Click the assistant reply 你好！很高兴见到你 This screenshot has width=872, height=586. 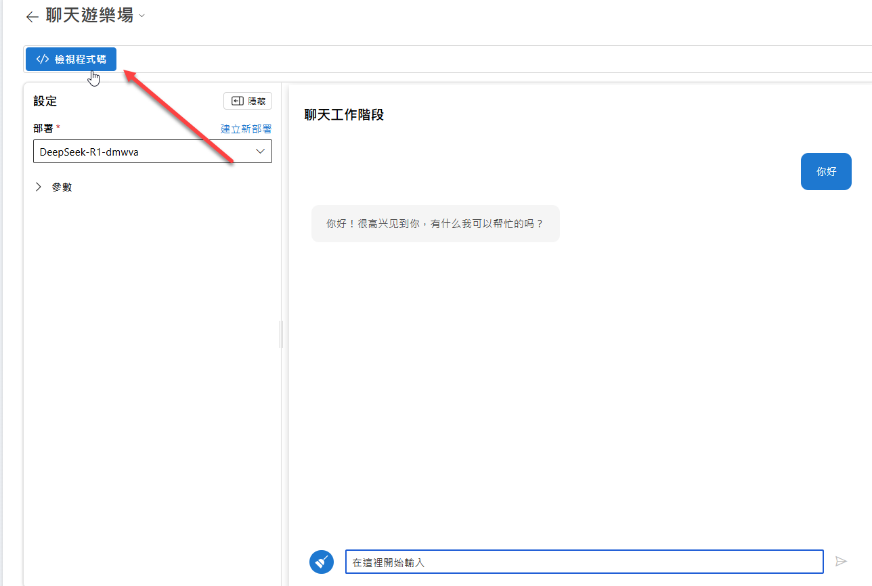[x=435, y=223]
